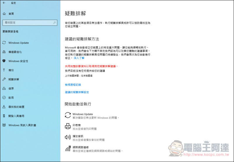Click the 尋找我的裝置 locator icon
Screen dimensions: 234x162
coord(4,107)
